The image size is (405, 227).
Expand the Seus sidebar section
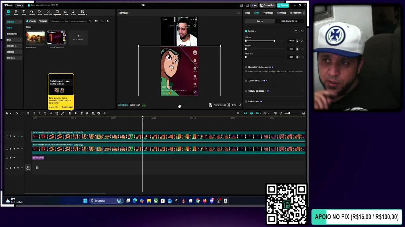pos(14,40)
